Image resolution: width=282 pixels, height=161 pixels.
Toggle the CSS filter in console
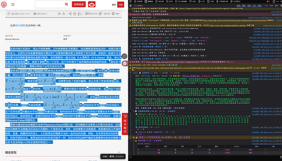click(x=266, y=6)
